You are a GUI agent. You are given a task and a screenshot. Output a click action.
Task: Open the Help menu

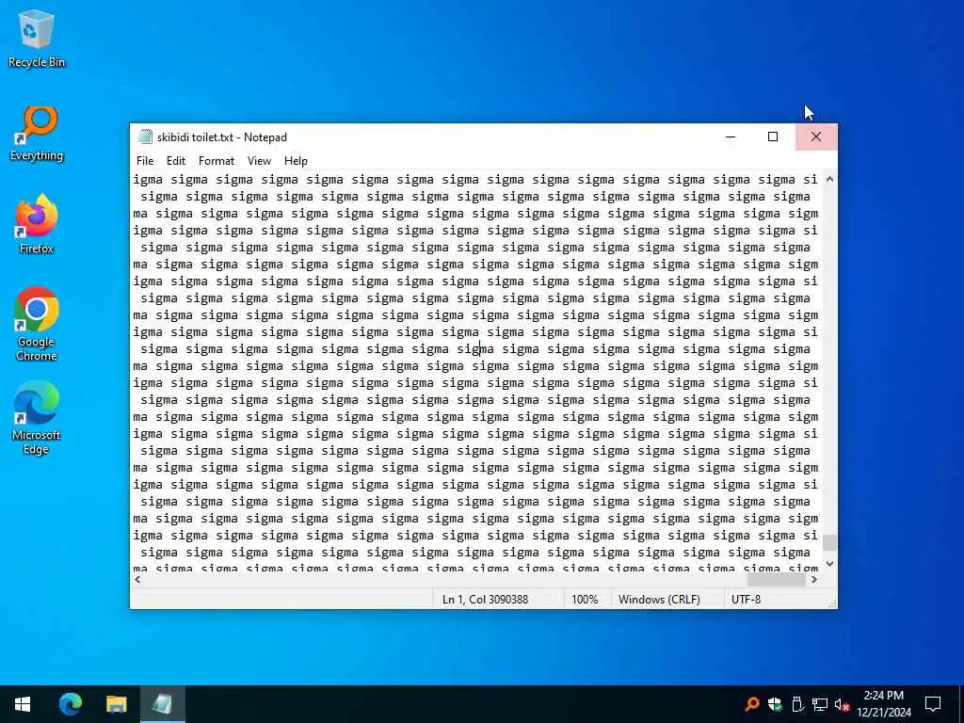tap(296, 160)
